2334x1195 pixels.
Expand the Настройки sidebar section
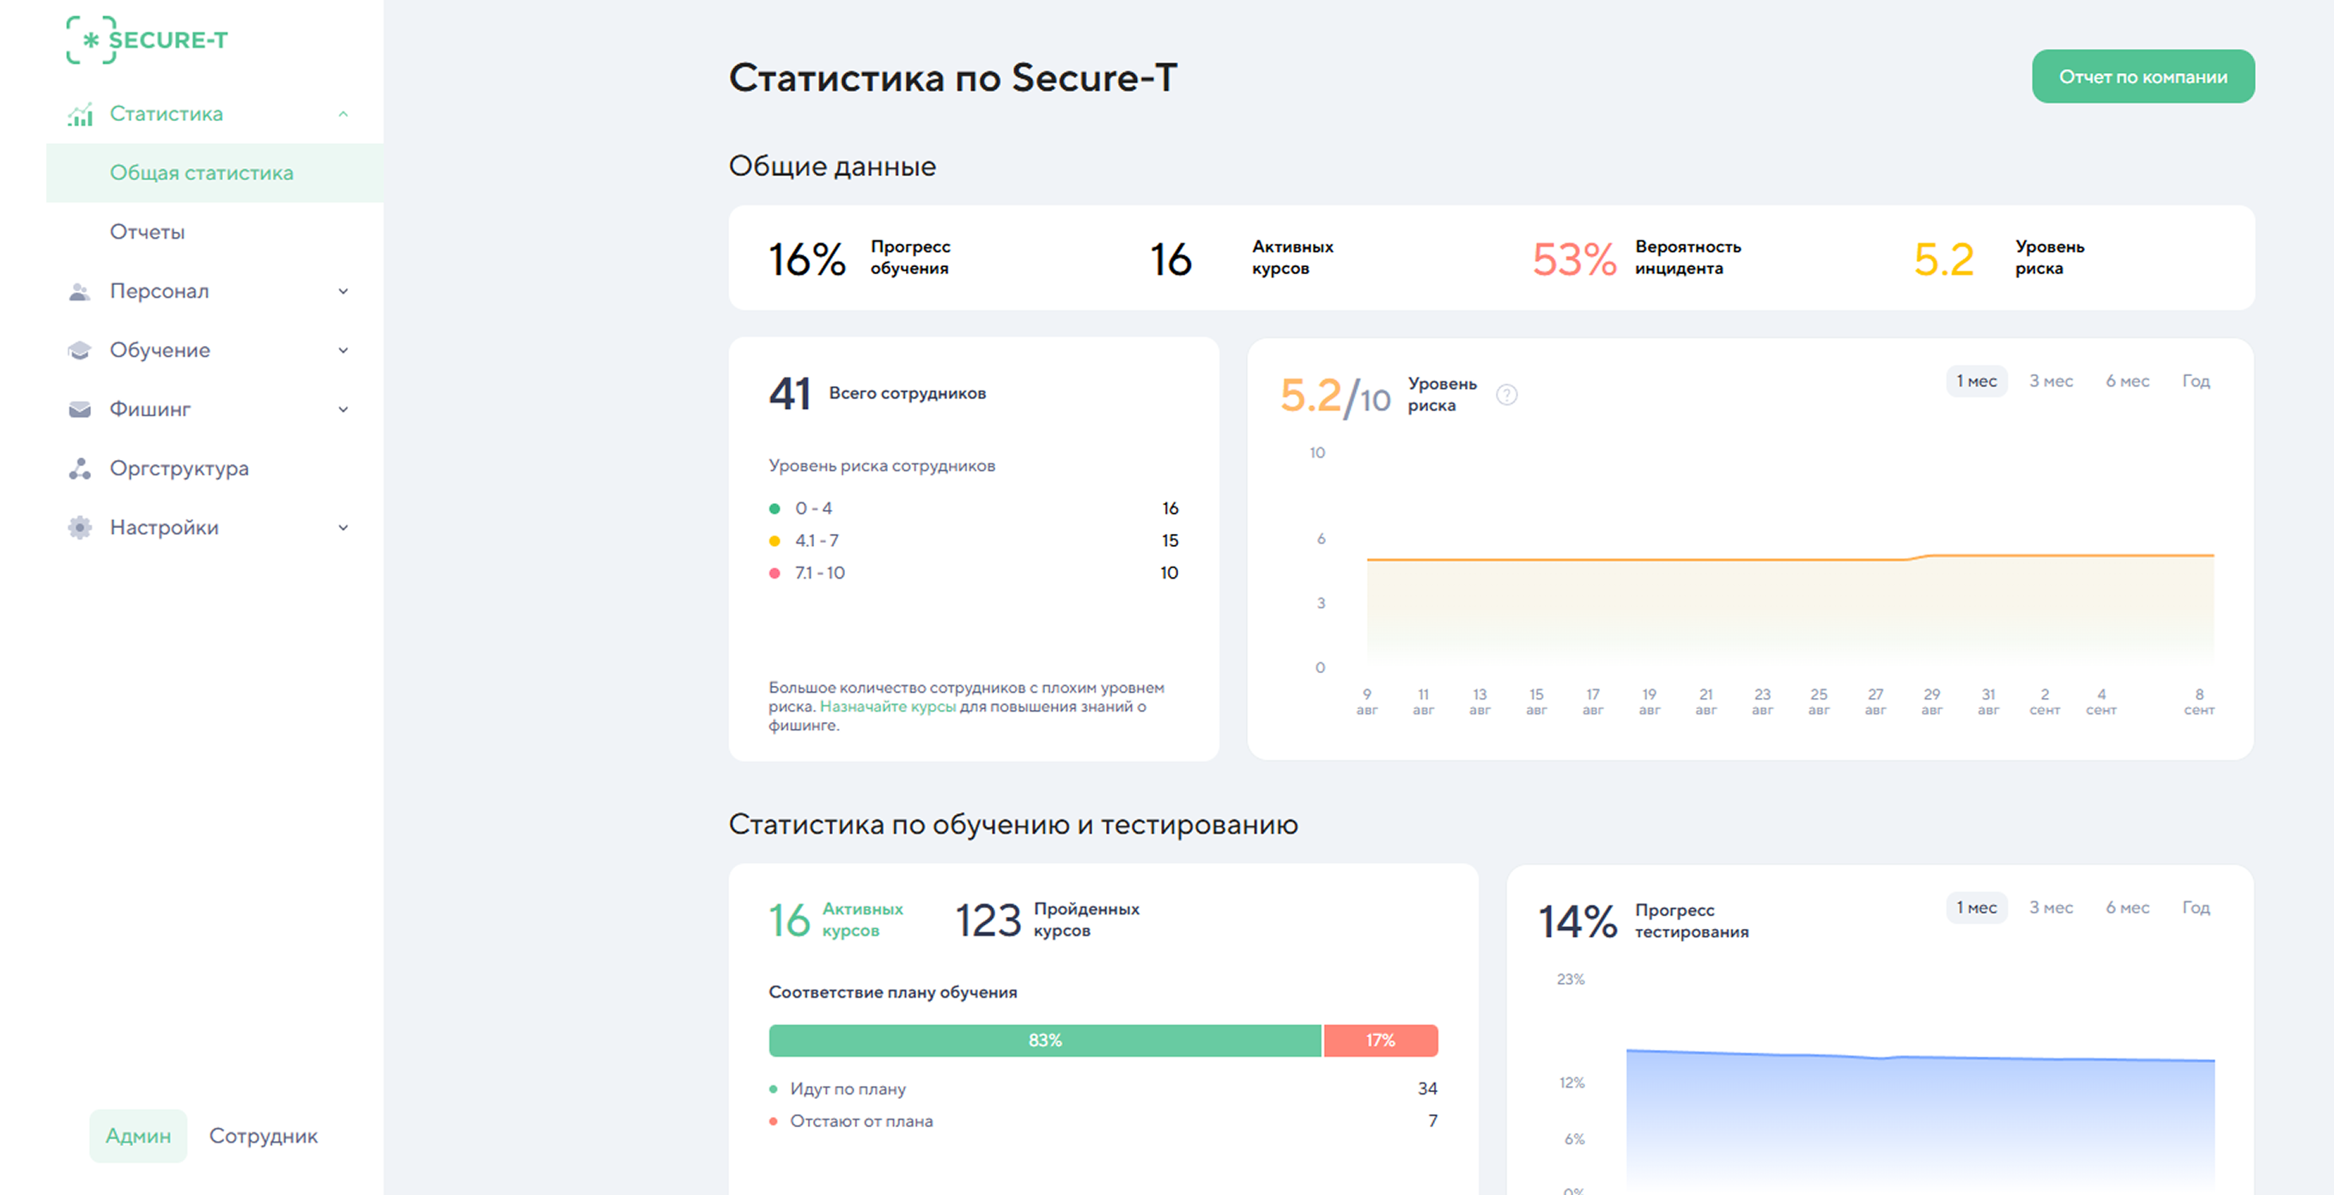coord(343,526)
